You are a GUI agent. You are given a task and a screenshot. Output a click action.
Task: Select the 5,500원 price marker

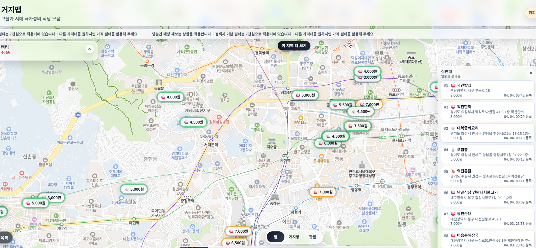[342, 105]
